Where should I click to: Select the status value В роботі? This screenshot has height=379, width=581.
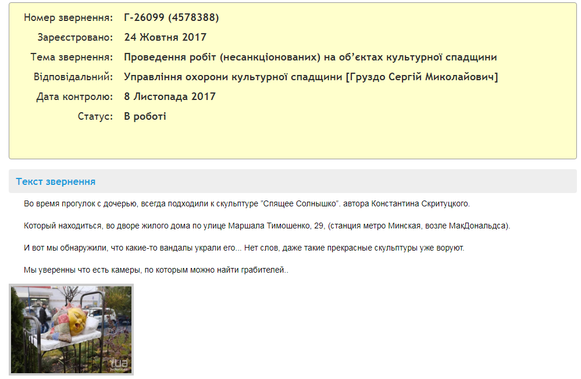(145, 116)
